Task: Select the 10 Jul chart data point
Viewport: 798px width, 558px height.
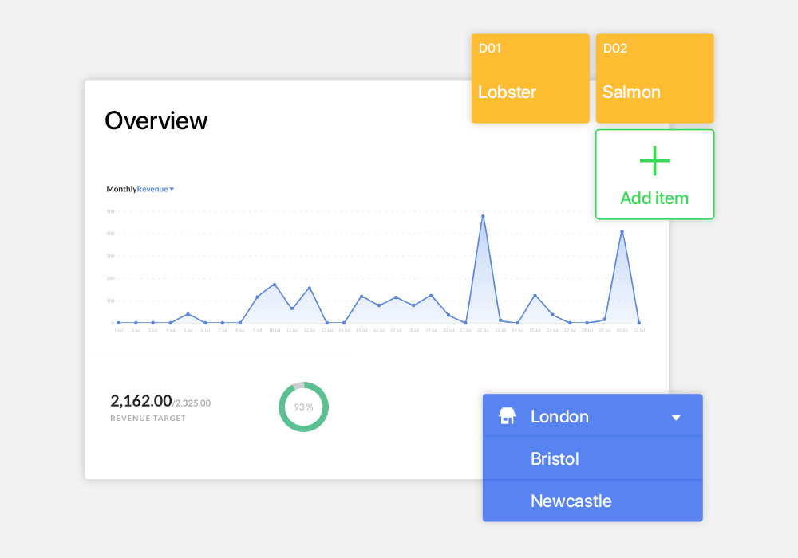Action: click(275, 285)
